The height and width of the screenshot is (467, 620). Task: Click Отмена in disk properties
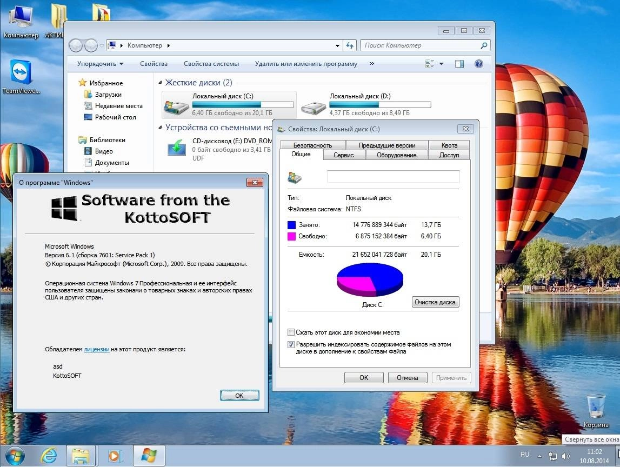pos(408,378)
